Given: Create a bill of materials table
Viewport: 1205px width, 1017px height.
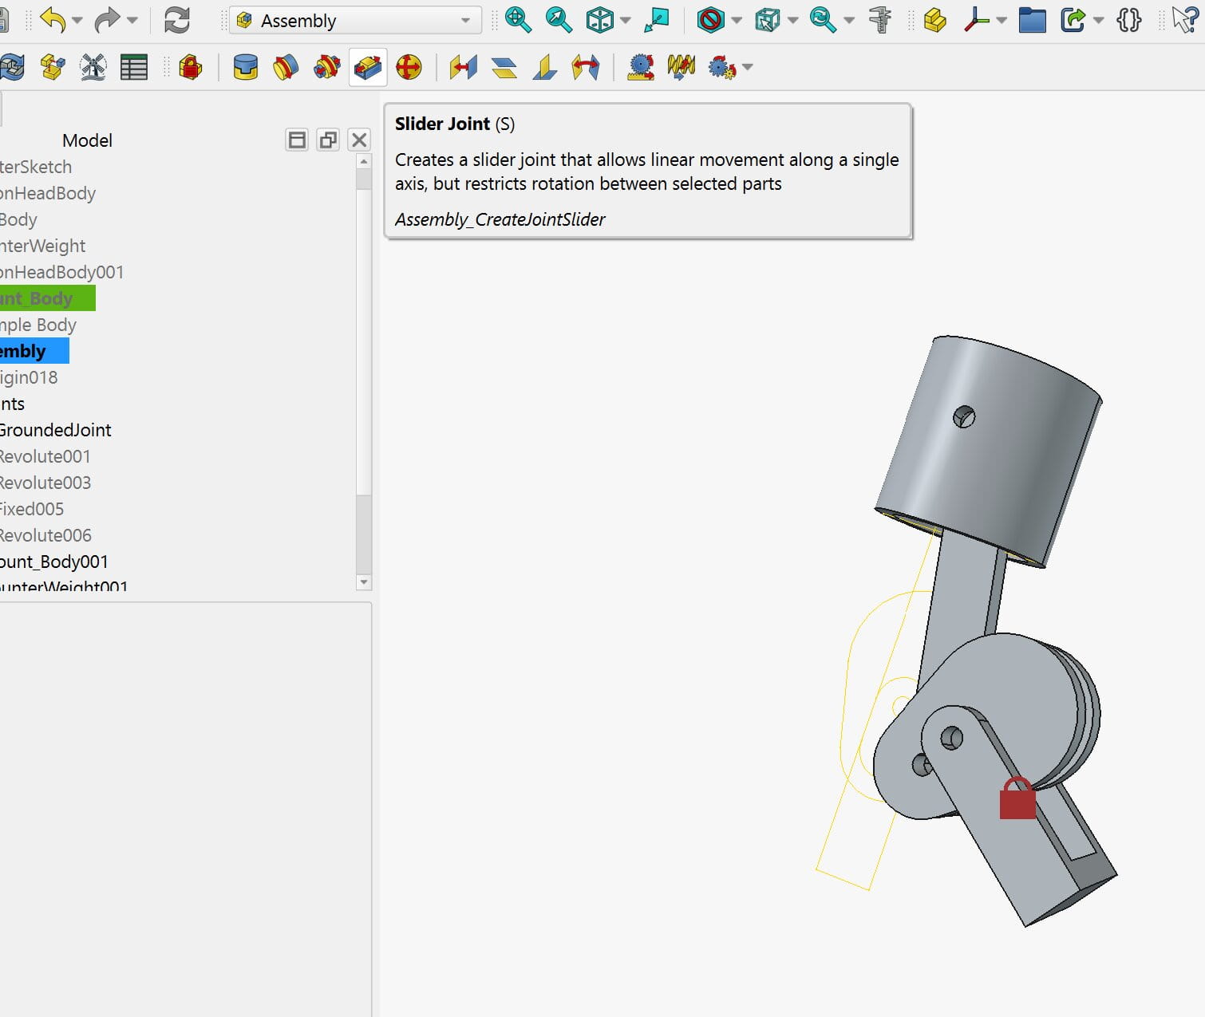Looking at the screenshot, I should point(134,68).
